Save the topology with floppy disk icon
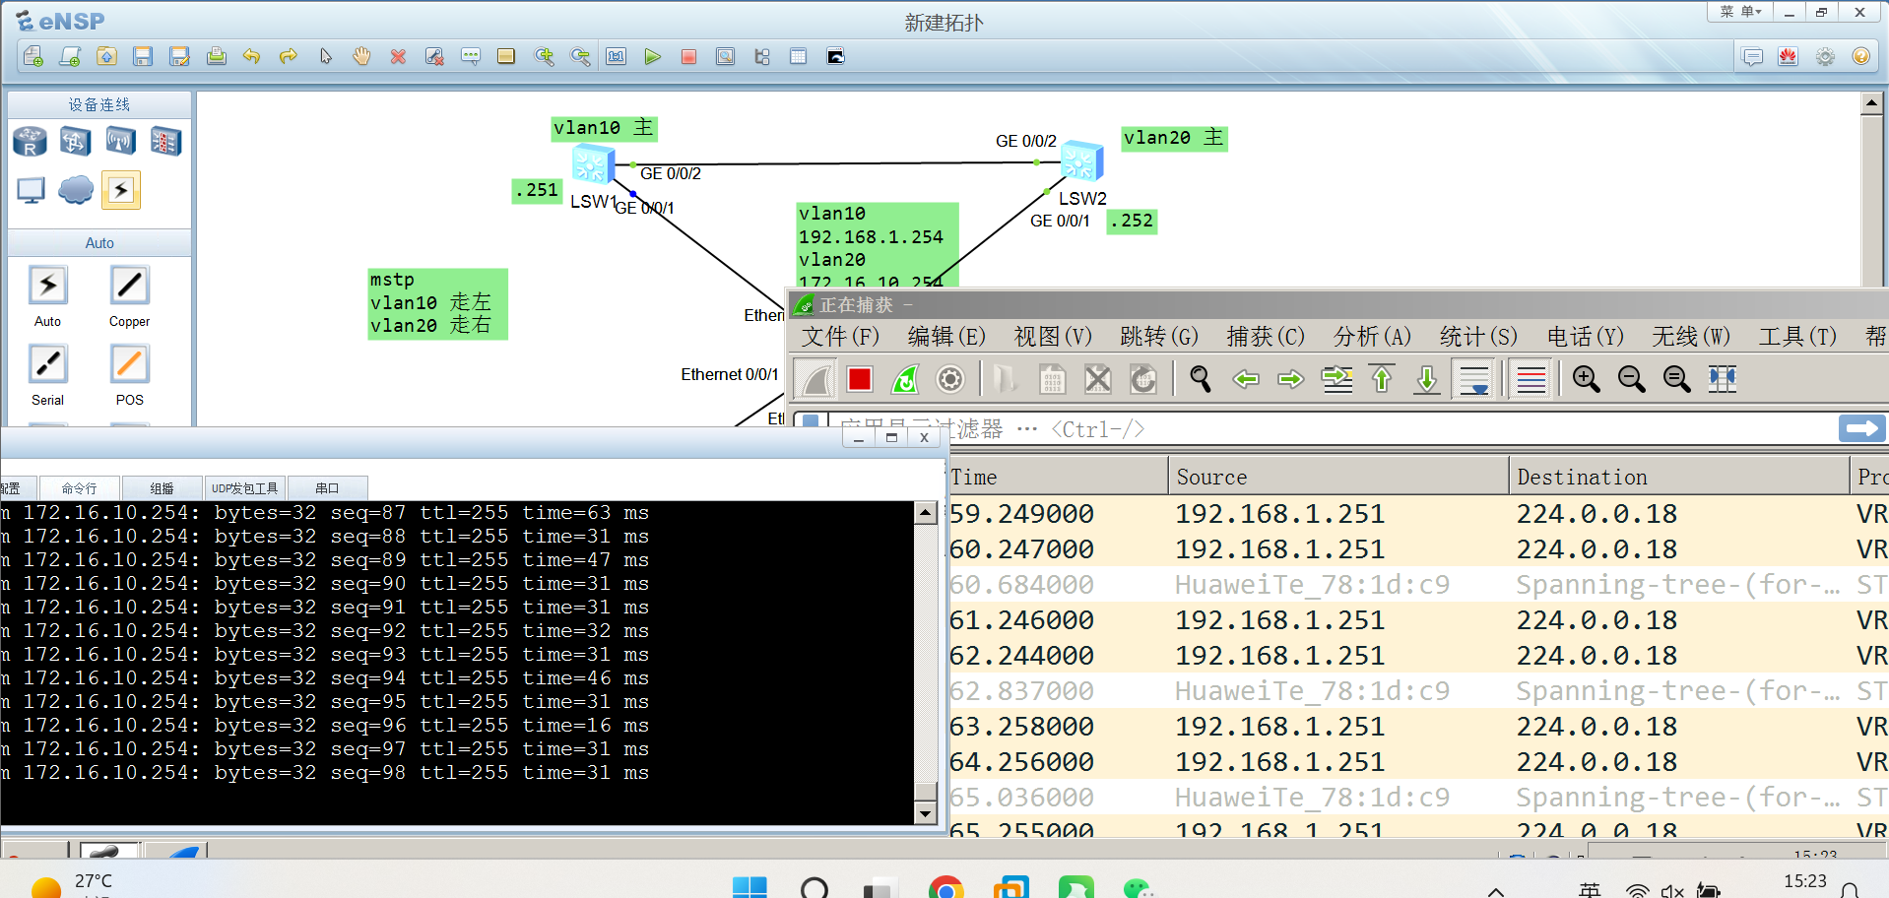The height and width of the screenshot is (898, 1889). [x=143, y=57]
